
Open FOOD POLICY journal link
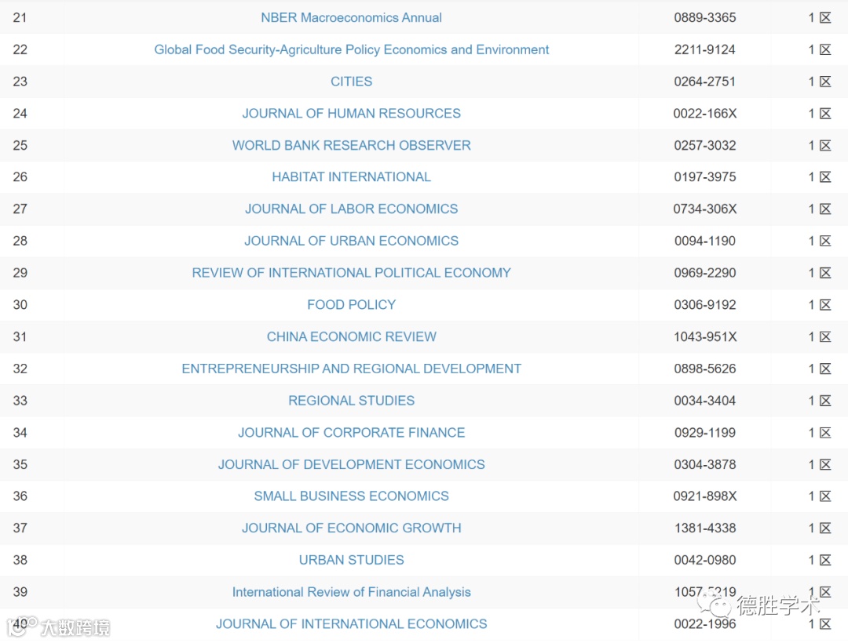pyautogui.click(x=352, y=304)
